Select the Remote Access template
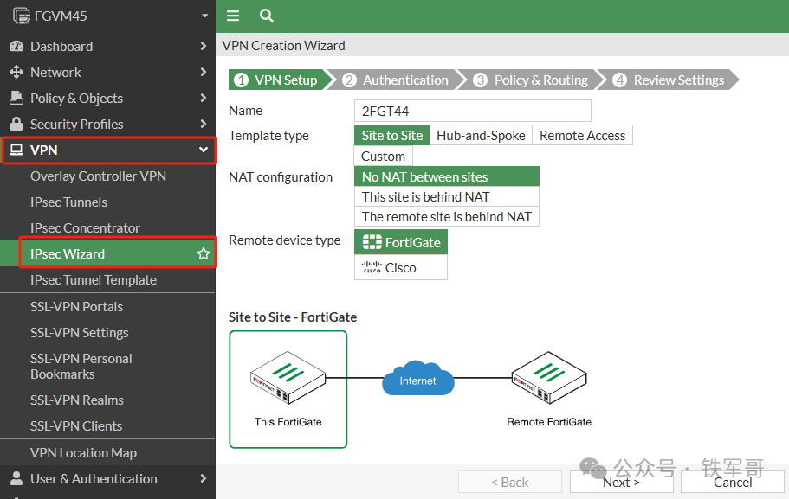 [x=582, y=135]
